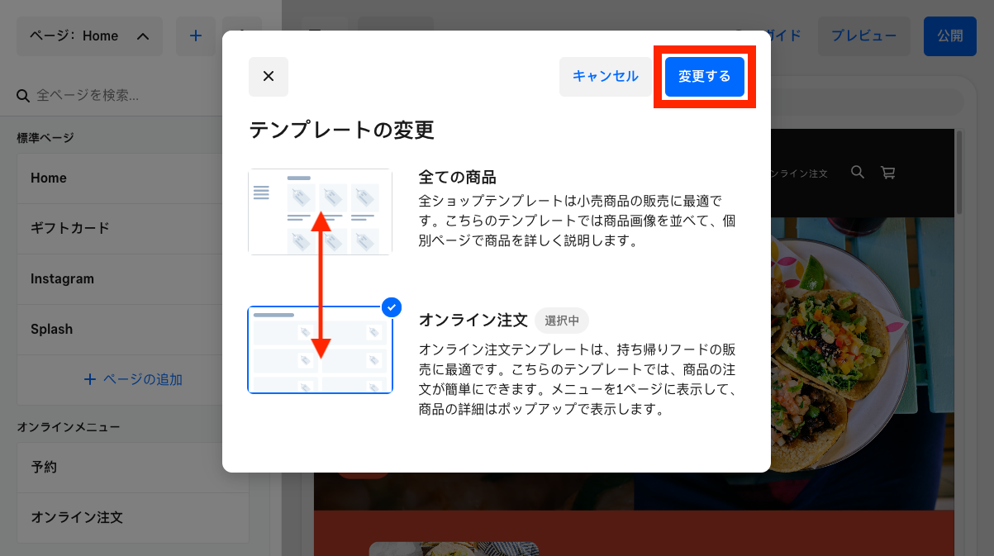Select the オンライン注文 template thumbnail

click(x=320, y=350)
